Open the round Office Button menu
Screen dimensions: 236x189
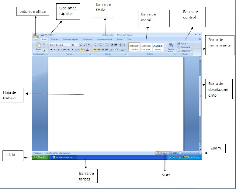click(36, 36)
